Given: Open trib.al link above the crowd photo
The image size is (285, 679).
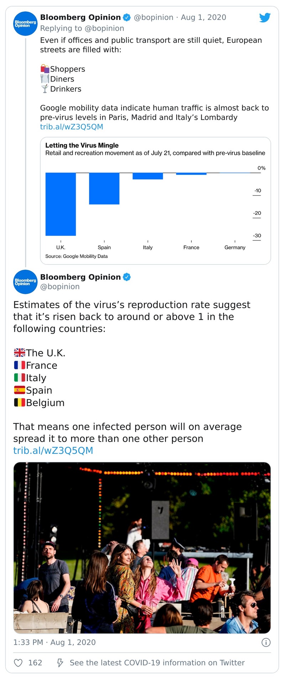Looking at the screenshot, I should click(x=53, y=451).
